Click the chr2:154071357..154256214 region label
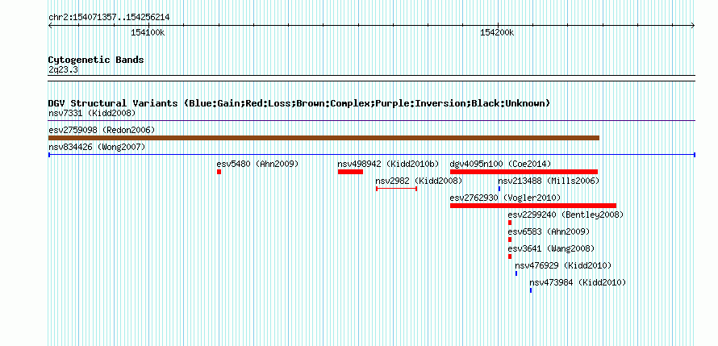This screenshot has height=346, width=718. [109, 18]
